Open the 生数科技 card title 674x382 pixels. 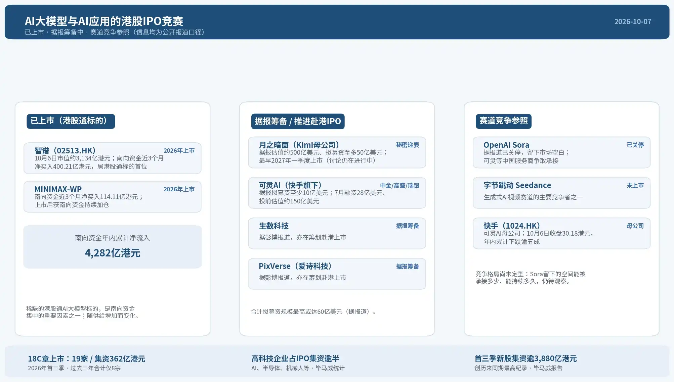[274, 226]
